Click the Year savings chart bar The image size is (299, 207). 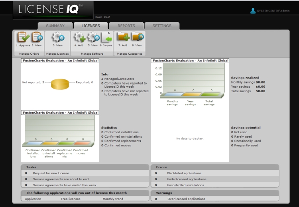point(192,94)
